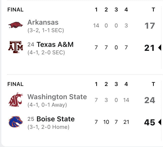Open the Arkansas team page
The width and height of the screenshot is (163, 147).
[x=43, y=22]
